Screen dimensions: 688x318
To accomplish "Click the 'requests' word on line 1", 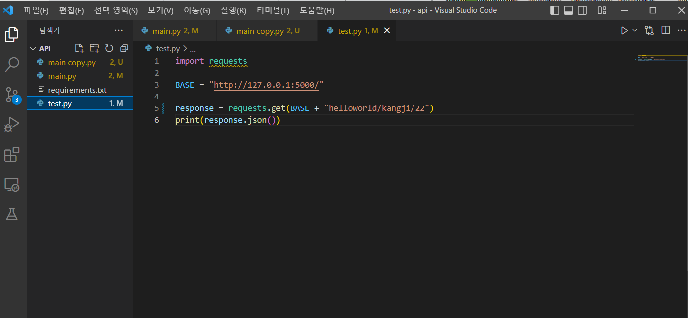I will coord(228,61).
